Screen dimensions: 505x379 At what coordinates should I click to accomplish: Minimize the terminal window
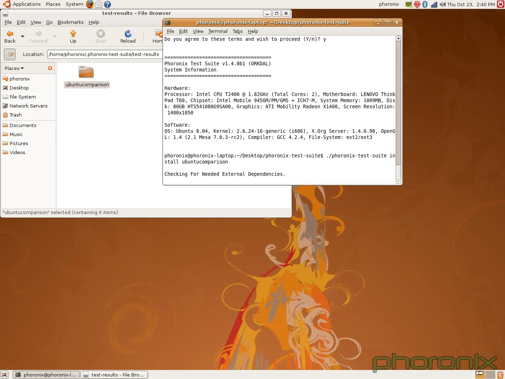pyautogui.click(x=378, y=22)
